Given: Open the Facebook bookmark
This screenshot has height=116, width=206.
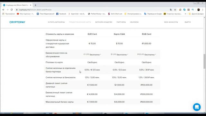Looking at the screenshot, I should pos(61,14).
